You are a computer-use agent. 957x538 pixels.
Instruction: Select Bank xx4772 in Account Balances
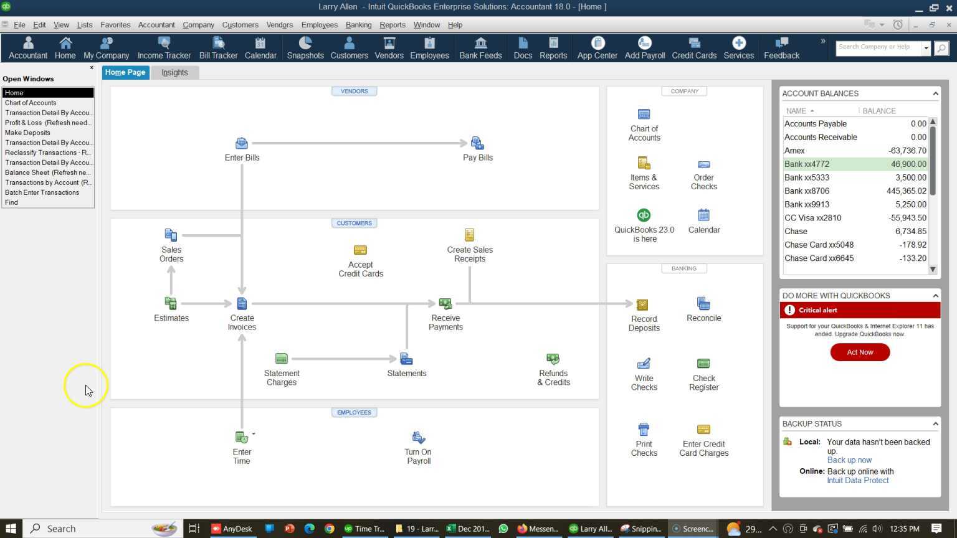pos(855,164)
